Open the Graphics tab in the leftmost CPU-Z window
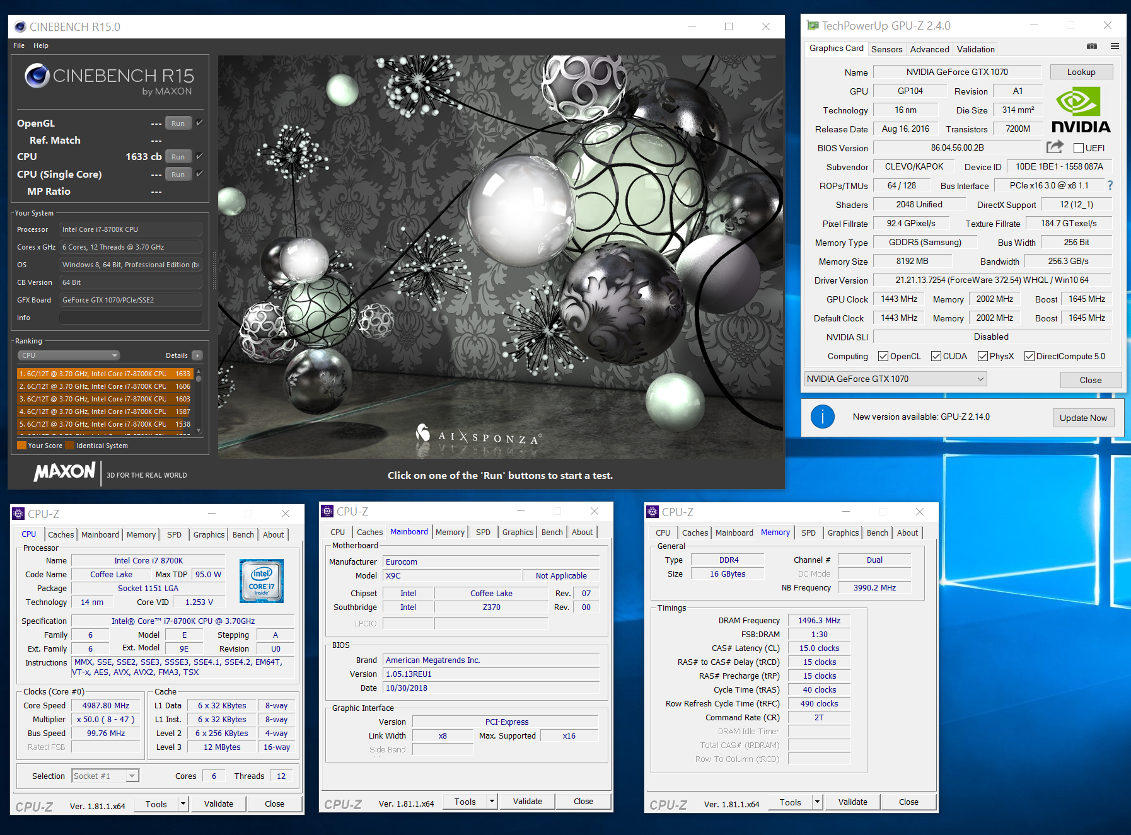Screen dimensions: 1131x835 (x=209, y=534)
